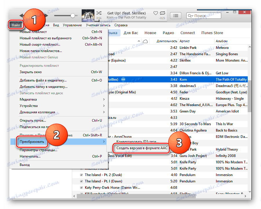Click the scroll-right arrow of the horizontal scrollbar
This screenshot has height=209, width=261.
[x=245, y=196]
